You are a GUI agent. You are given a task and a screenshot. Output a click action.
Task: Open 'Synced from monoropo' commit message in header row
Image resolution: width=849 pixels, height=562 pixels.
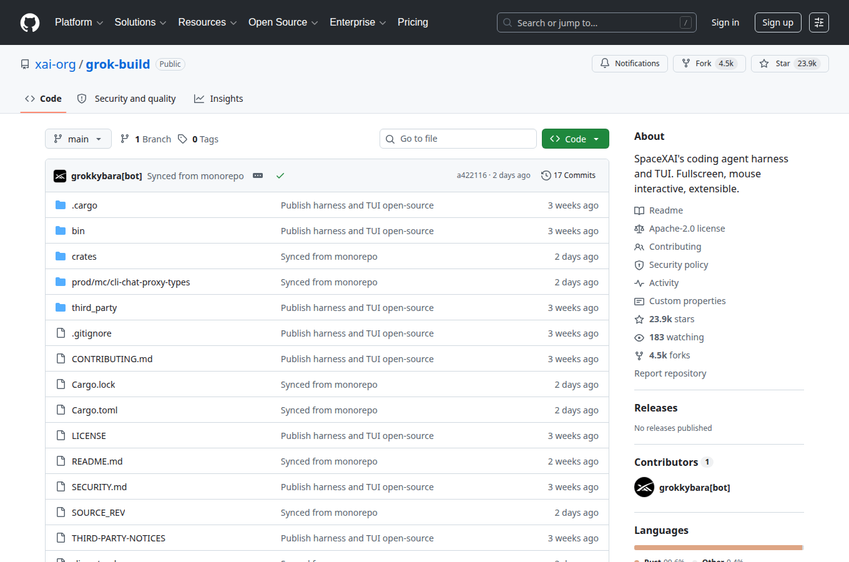[195, 176]
